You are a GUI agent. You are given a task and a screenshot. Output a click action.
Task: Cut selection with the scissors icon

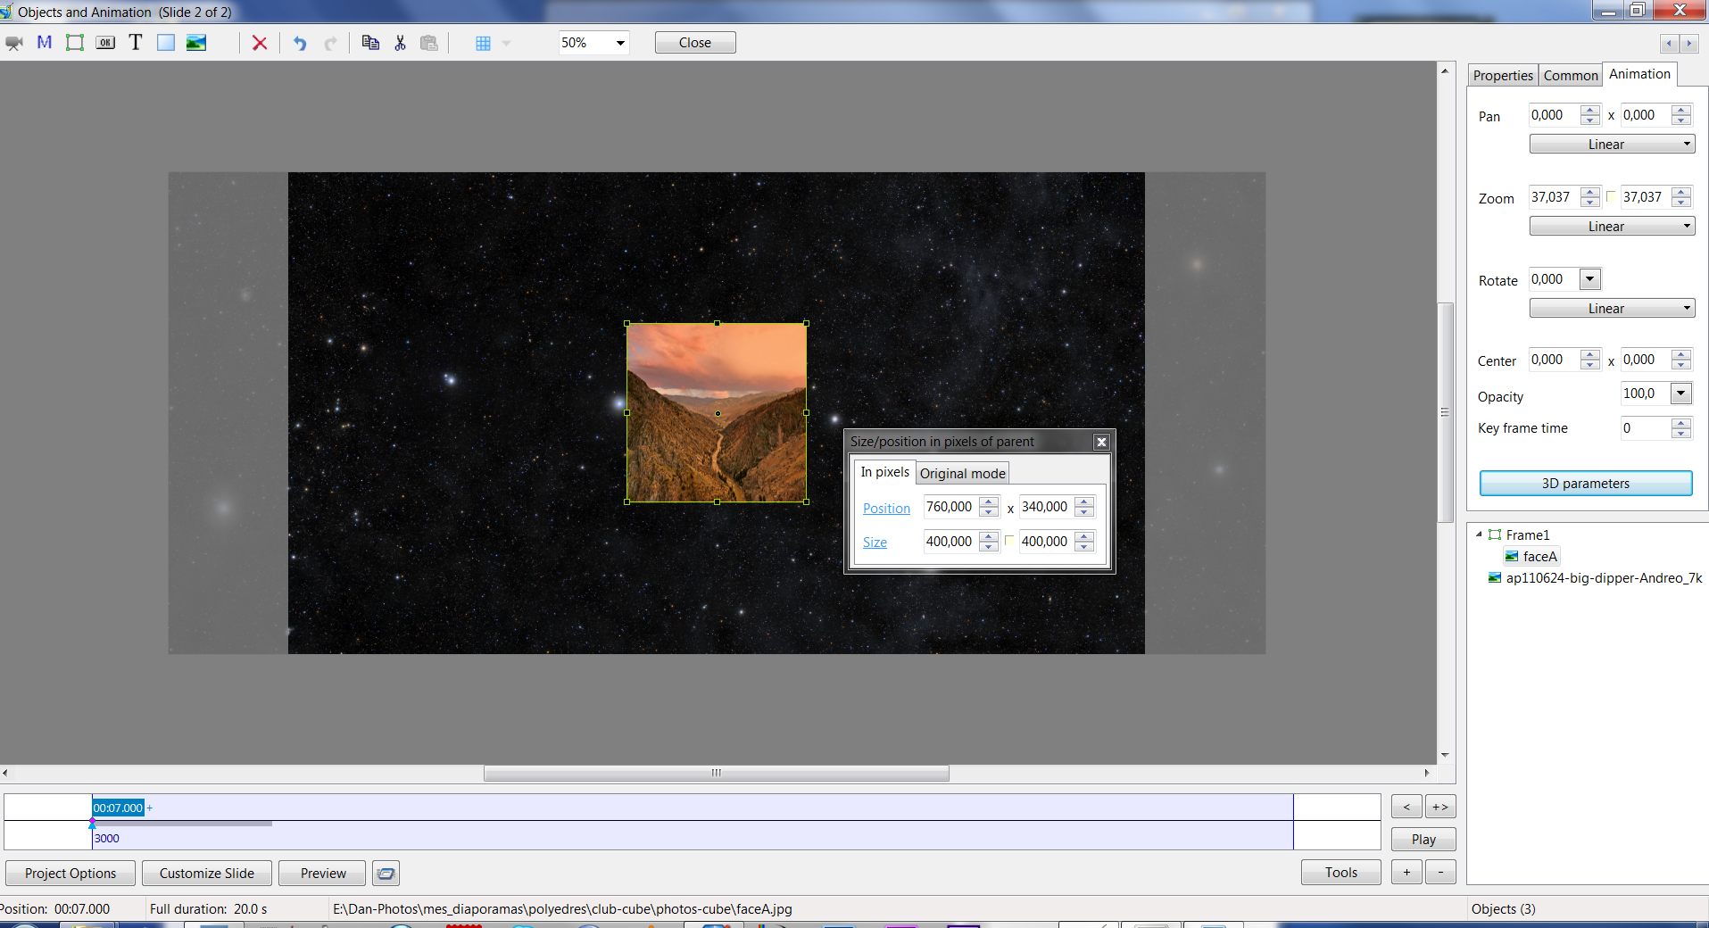400,43
